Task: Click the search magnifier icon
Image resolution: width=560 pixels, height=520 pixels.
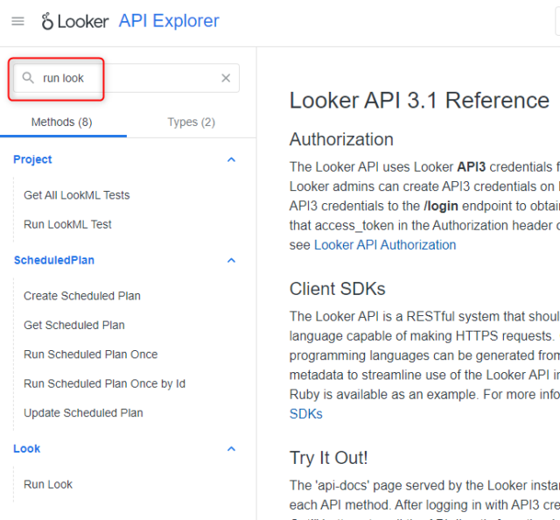Action: 28,78
